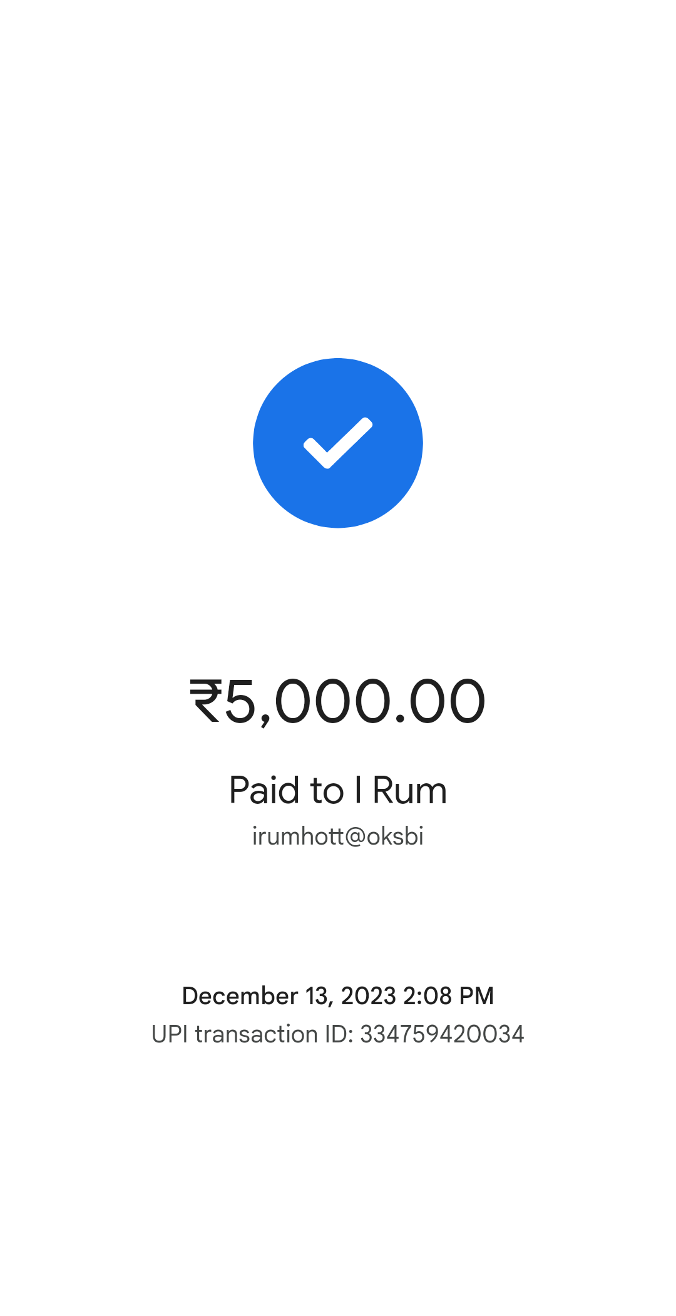Select the transaction number 334759420034
This screenshot has height=1316, width=676.
point(442,1034)
